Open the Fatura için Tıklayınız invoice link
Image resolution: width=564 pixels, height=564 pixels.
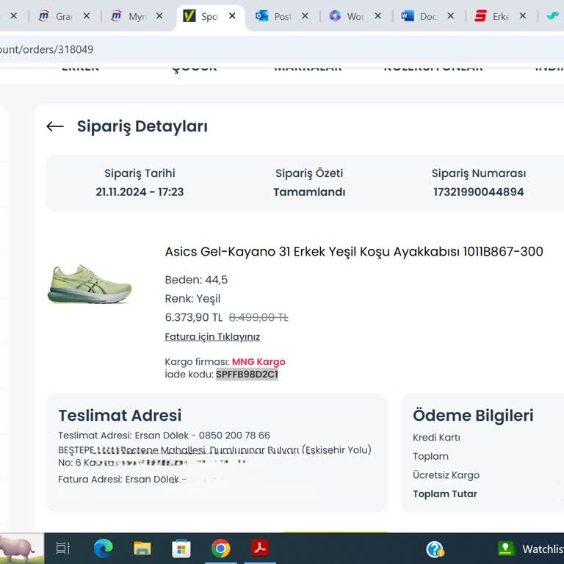(212, 336)
